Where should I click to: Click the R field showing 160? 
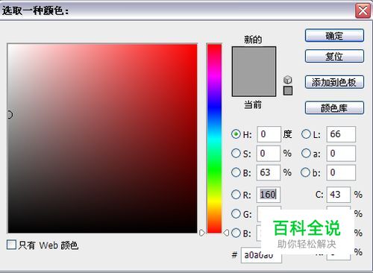coord(269,195)
